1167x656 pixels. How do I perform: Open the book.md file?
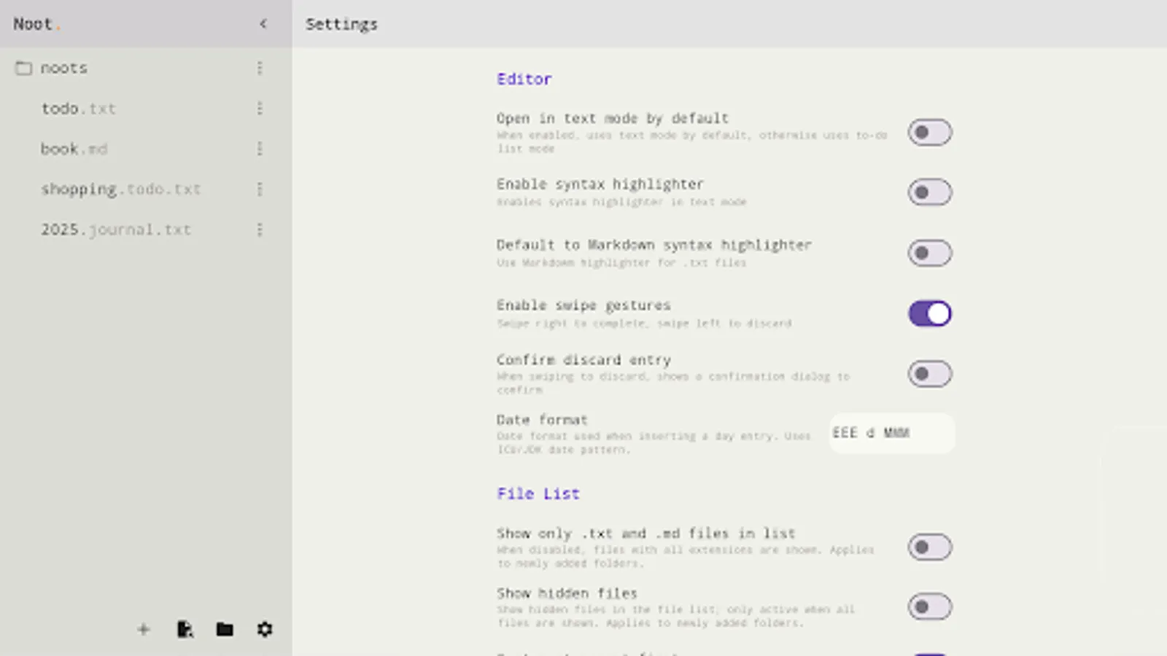pos(74,149)
